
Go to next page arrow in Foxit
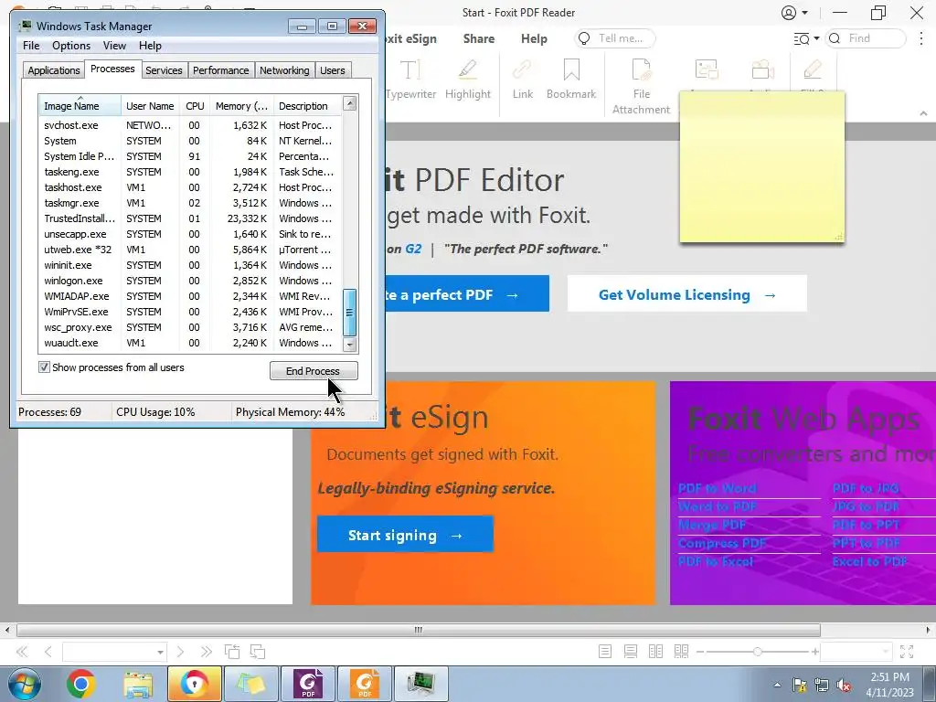click(180, 652)
